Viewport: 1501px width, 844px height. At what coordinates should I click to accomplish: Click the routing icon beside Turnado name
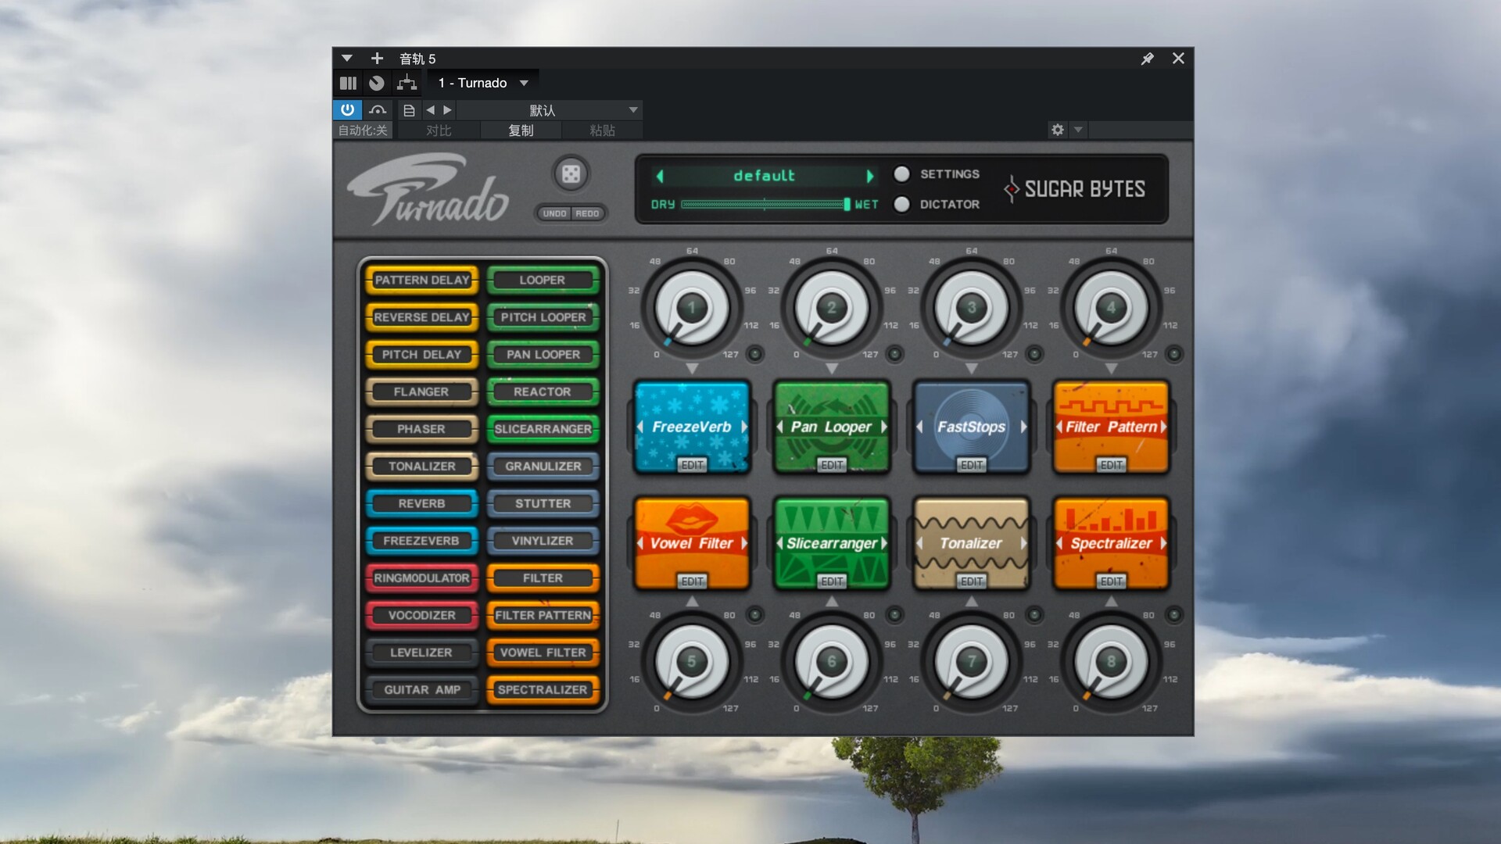[x=407, y=83]
